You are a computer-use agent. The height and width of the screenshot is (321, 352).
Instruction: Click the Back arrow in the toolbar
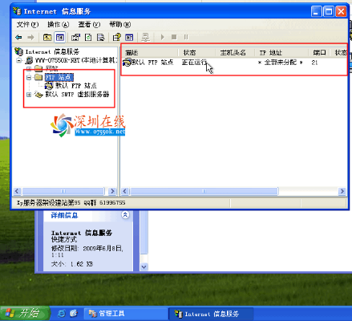point(18,38)
